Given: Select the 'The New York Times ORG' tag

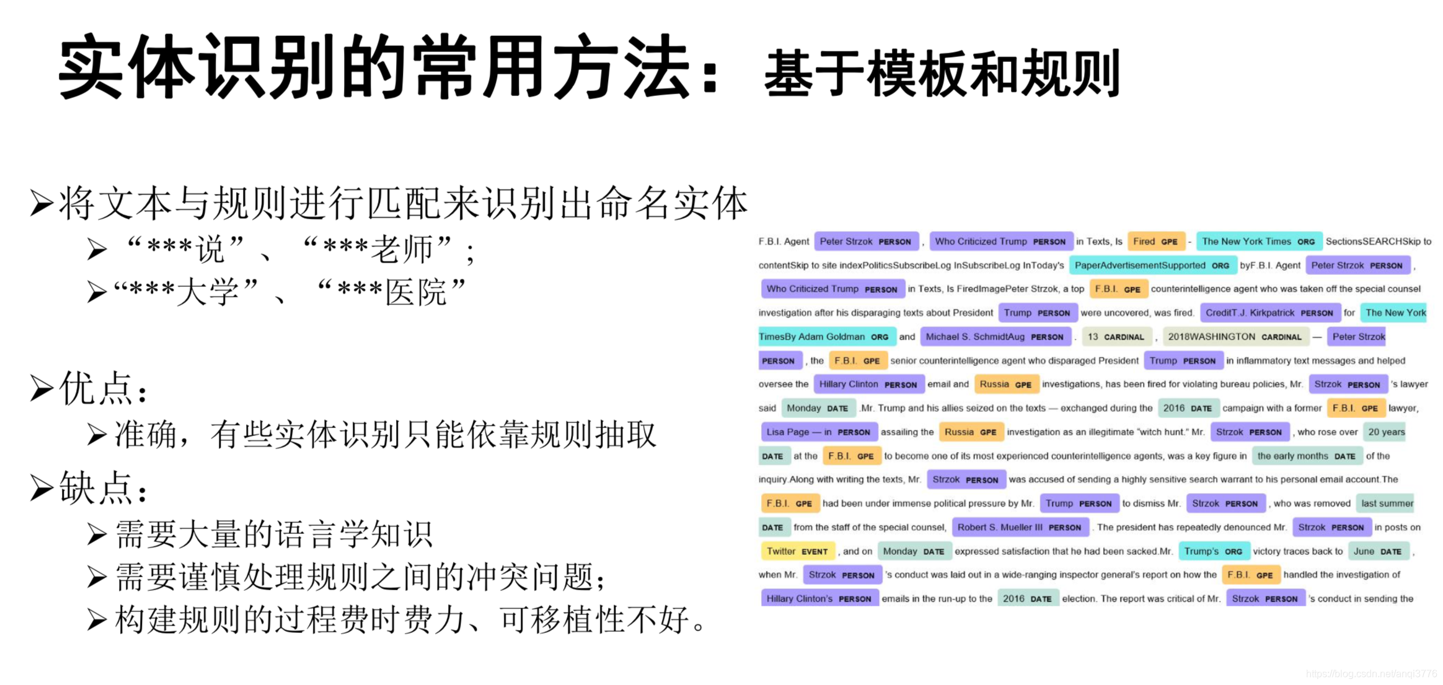Looking at the screenshot, I should pos(1259,241).
